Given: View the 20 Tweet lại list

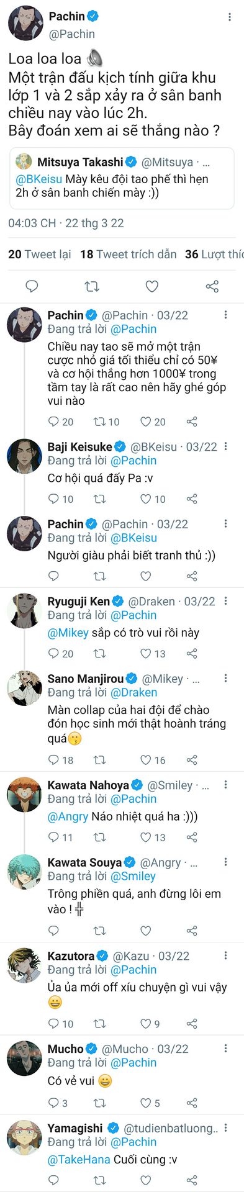Looking at the screenshot, I should 40,254.
